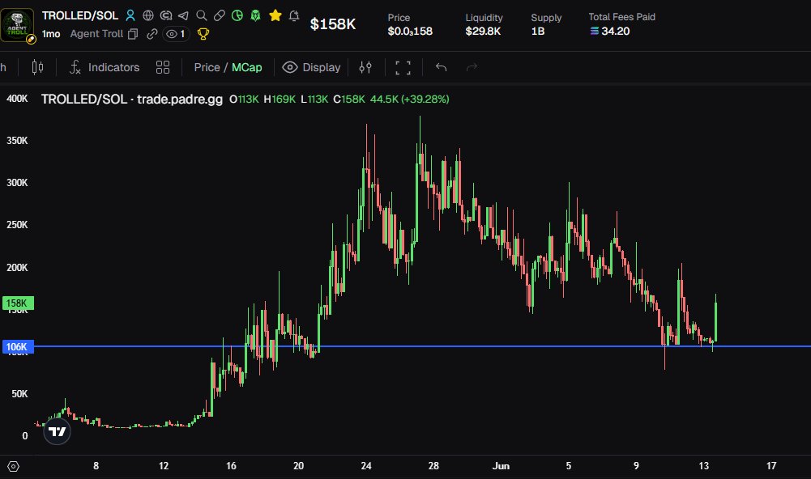Click the green 158K current price label
Viewport: 811px width, 479px height.
[18, 303]
